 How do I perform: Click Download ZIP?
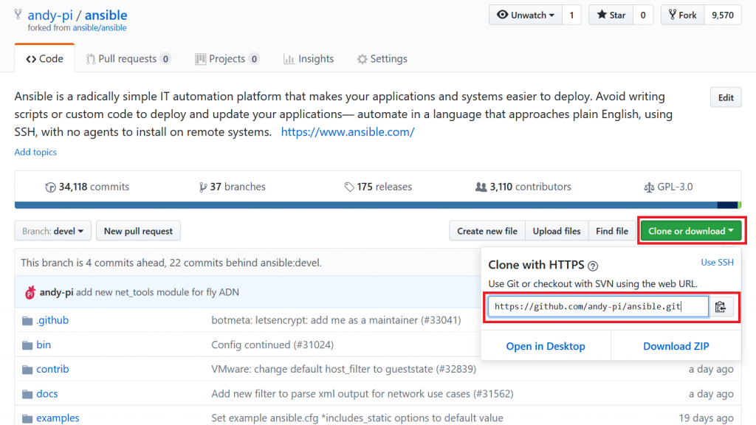pos(676,347)
